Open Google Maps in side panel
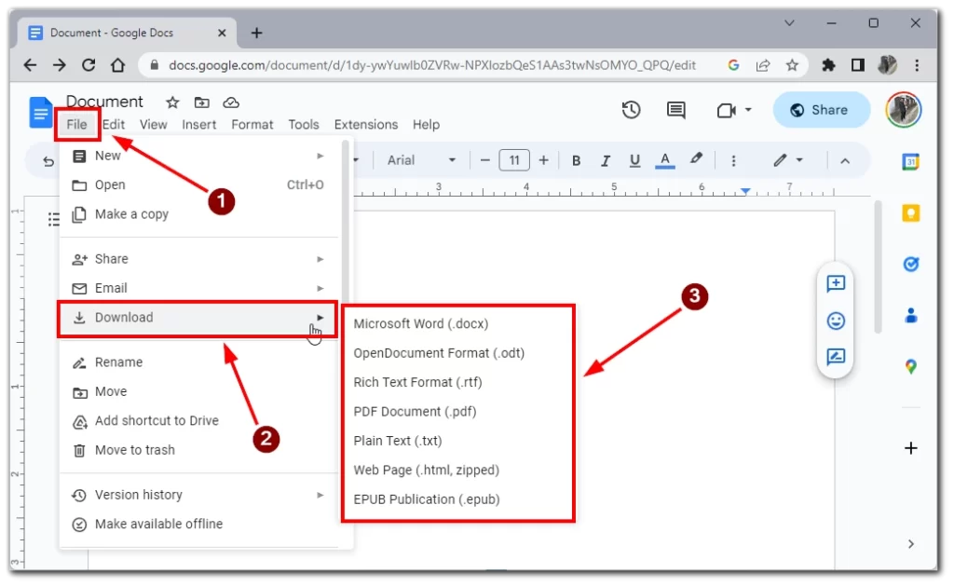This screenshot has height=587, width=954. click(910, 366)
